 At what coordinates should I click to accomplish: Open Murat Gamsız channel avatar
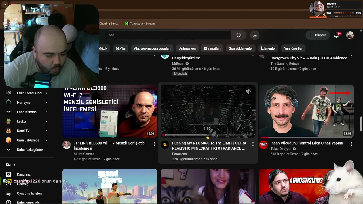coord(66,145)
